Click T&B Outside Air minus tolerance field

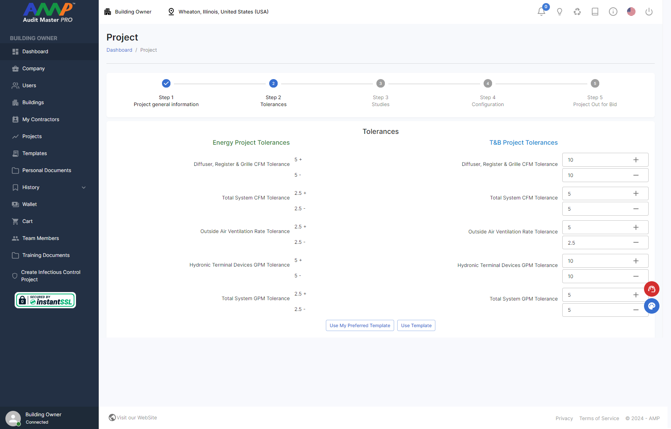coord(596,243)
